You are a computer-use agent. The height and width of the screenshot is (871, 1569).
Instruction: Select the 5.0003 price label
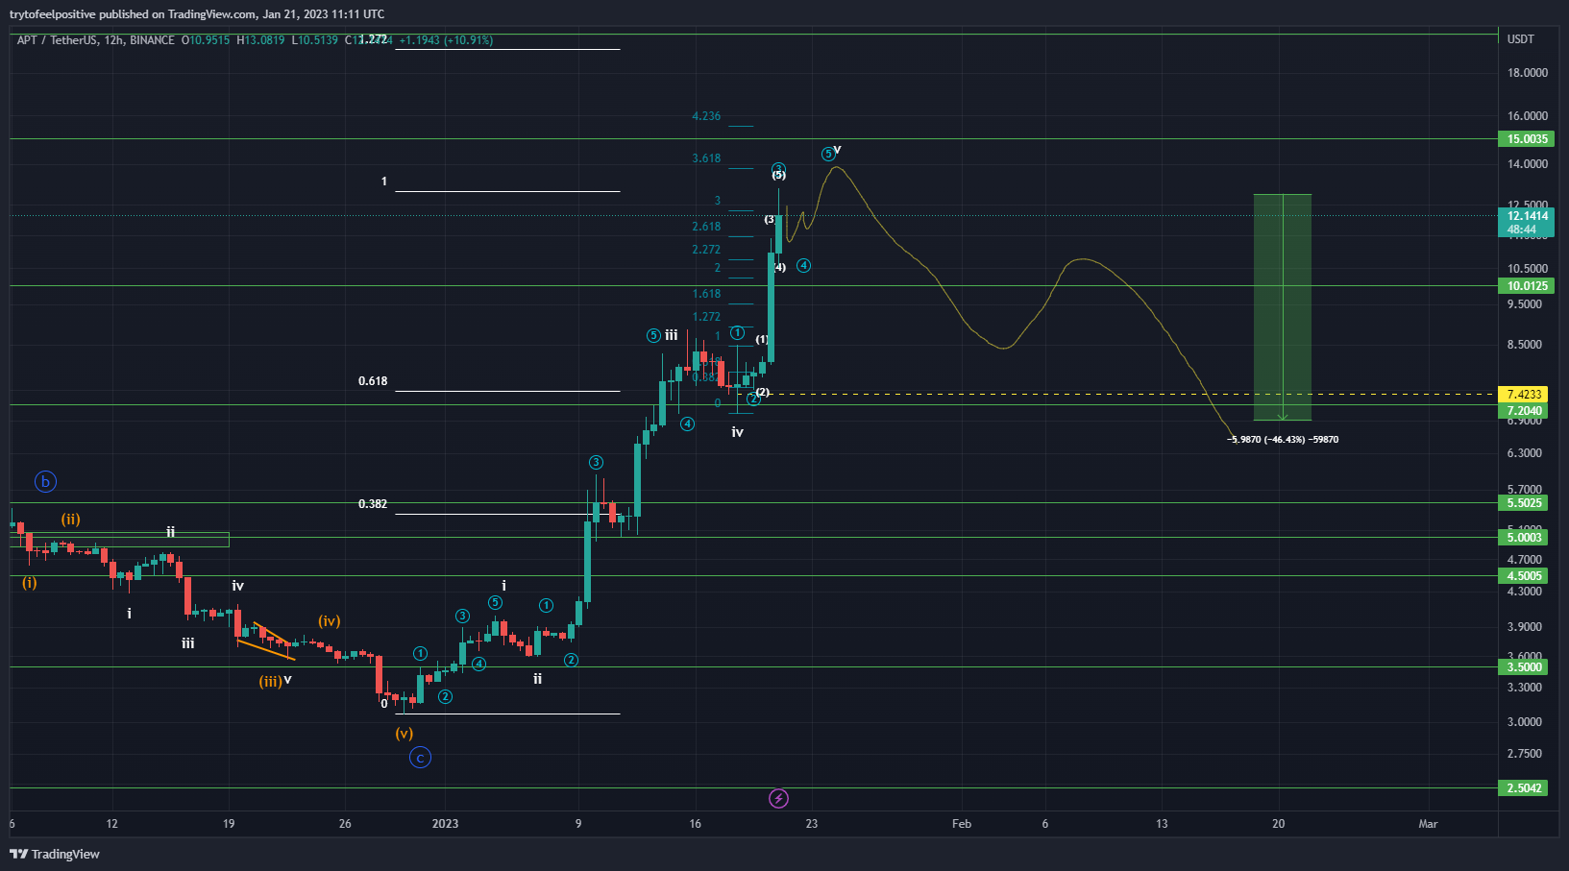[x=1524, y=538]
